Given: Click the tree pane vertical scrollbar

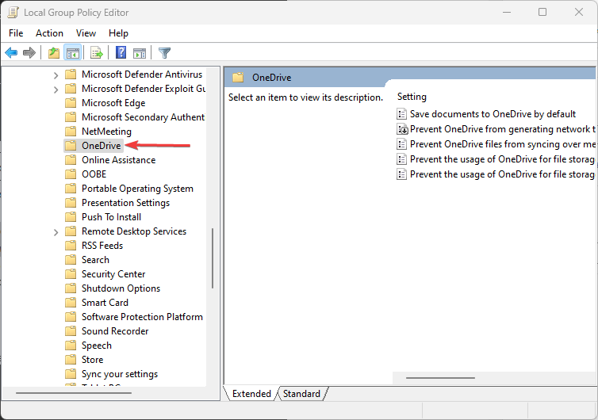Looking at the screenshot, I should [x=213, y=258].
